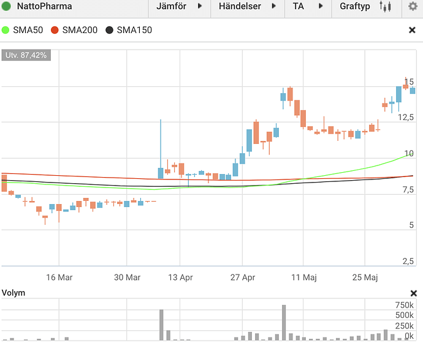This screenshot has height=348, width=423.
Task: Close the Volym panel
Action: [x=414, y=293]
